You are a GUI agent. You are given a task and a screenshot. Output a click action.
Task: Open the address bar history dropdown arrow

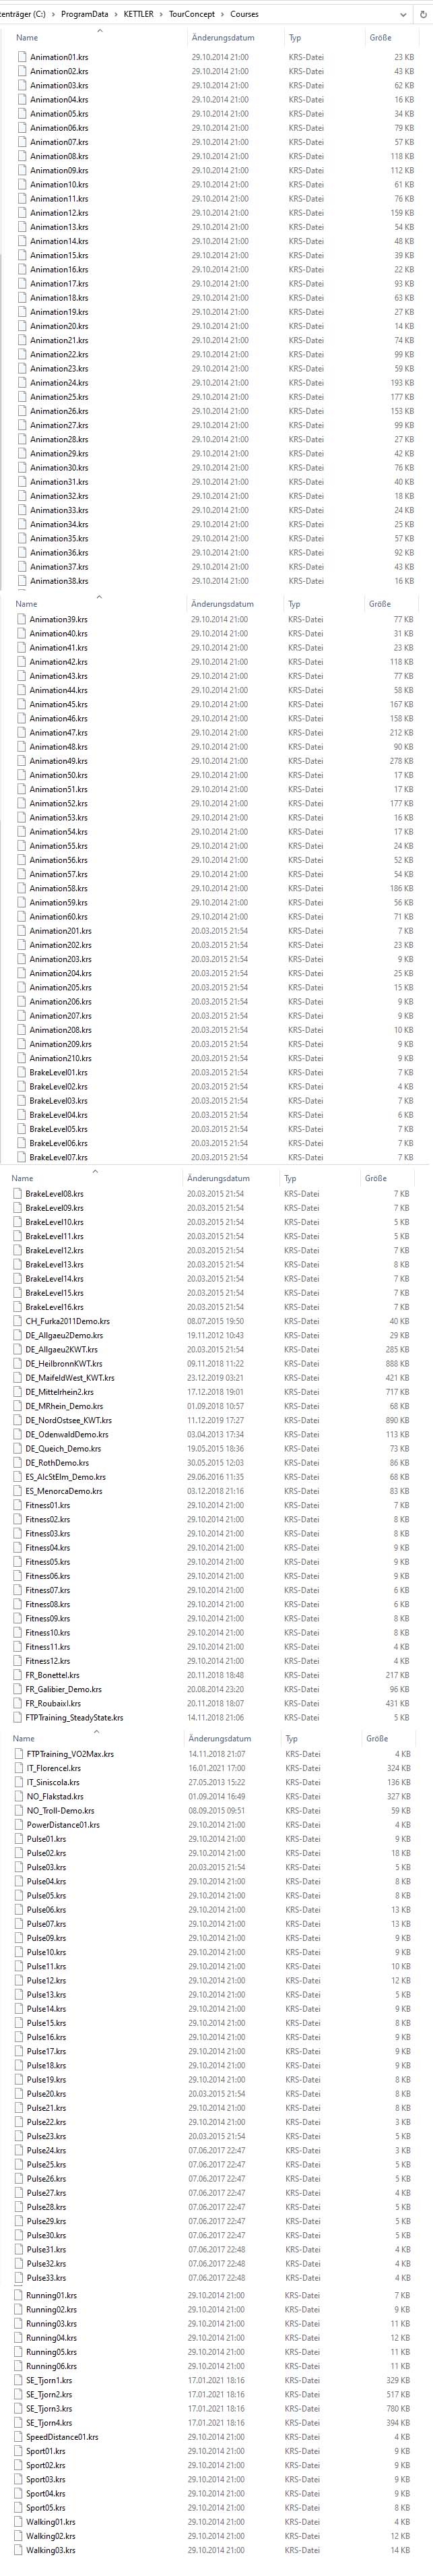coord(402,14)
